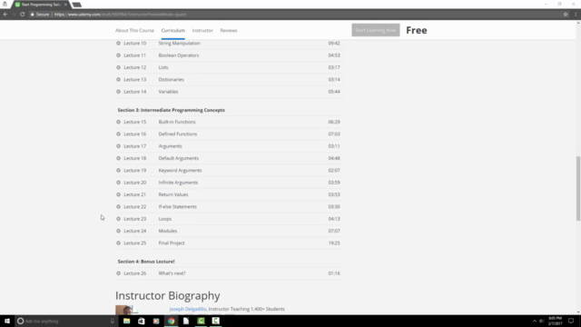Image resolution: width=581 pixels, height=327 pixels.
Task: Click the browser back arrow
Action: point(5,15)
